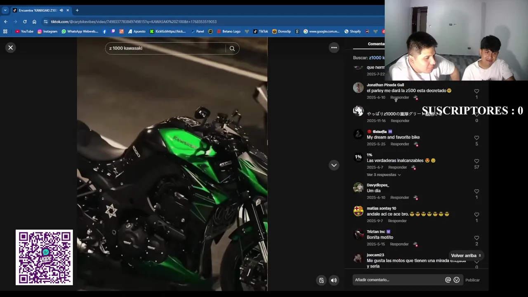
Task: Close the TikTok video viewer with the X
Action: click(x=11, y=47)
